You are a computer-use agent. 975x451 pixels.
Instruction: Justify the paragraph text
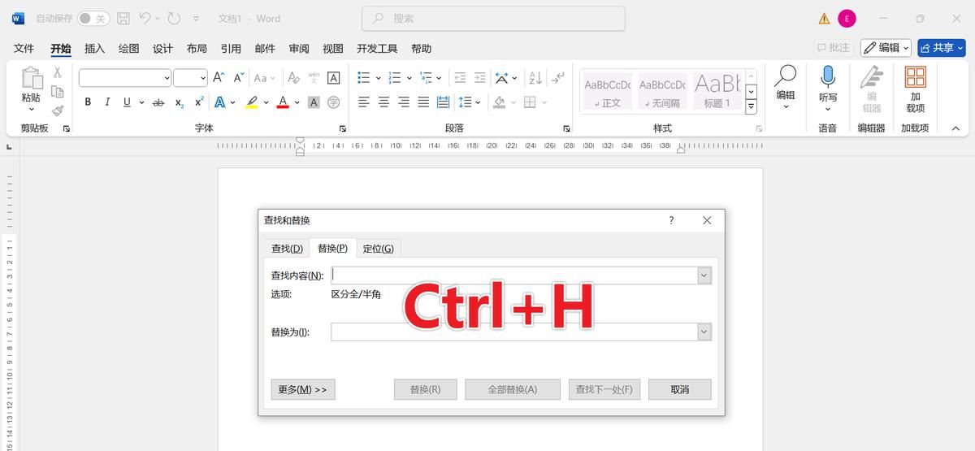[x=423, y=102]
